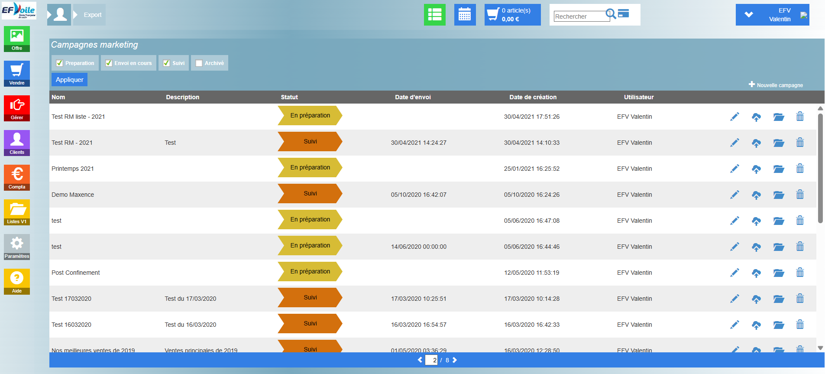
Task: Click Nouvelle campagne link
Action: click(x=776, y=85)
